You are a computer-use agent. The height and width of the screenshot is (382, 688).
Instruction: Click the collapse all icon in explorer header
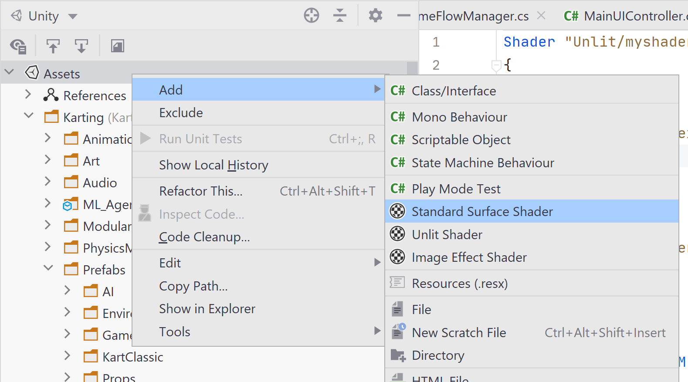339,16
